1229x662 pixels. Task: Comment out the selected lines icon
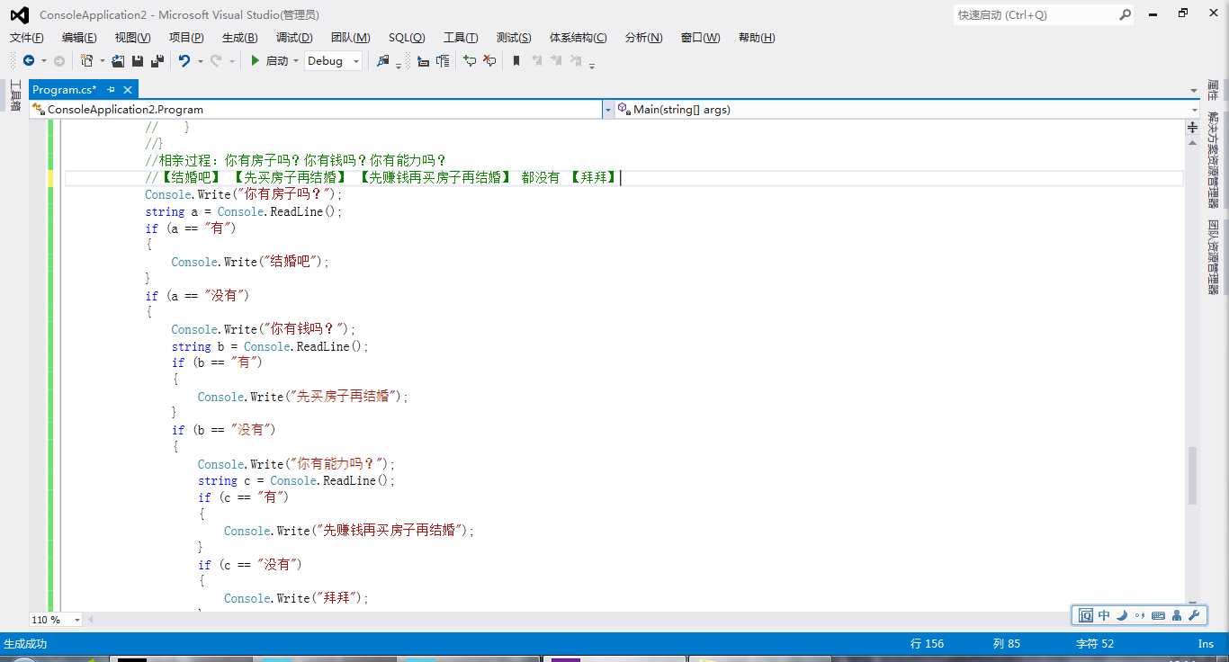(470, 61)
